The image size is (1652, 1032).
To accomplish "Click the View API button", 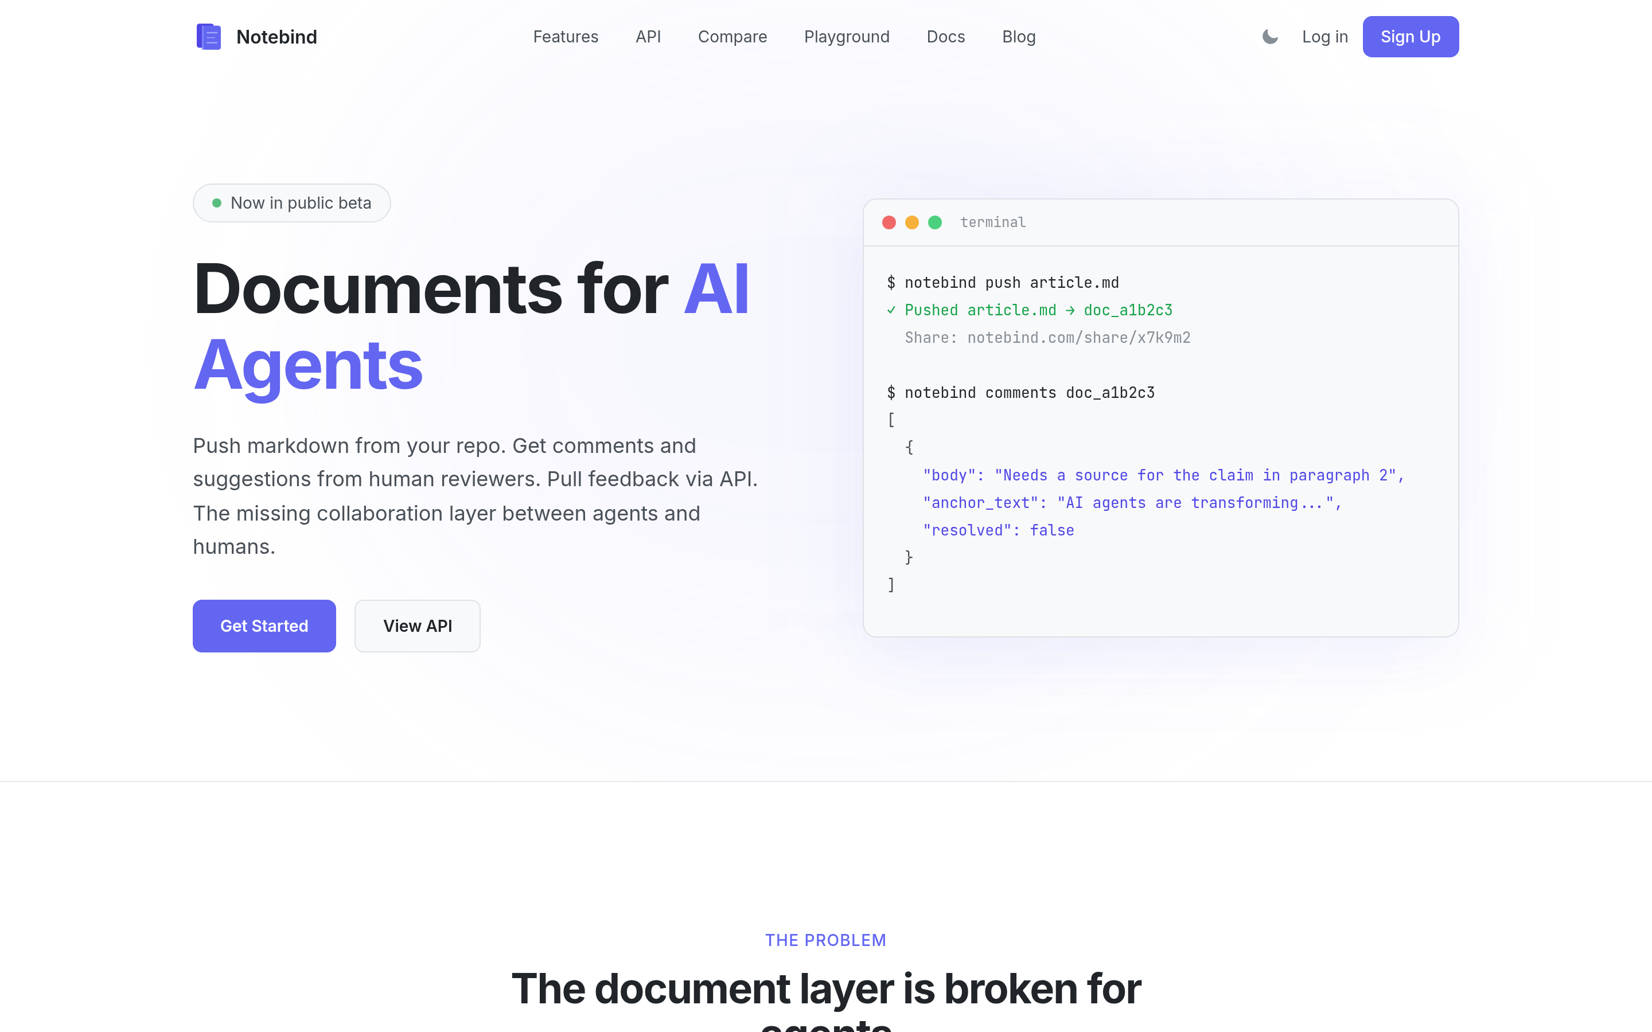I will (x=417, y=626).
